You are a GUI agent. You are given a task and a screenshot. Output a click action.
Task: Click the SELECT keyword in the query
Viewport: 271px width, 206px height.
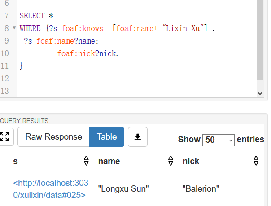32,16
